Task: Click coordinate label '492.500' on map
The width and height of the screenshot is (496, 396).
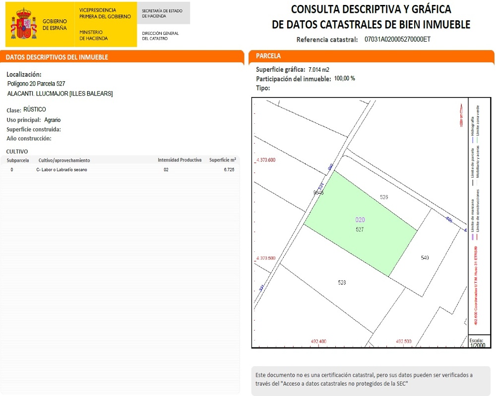Action: click(x=404, y=342)
